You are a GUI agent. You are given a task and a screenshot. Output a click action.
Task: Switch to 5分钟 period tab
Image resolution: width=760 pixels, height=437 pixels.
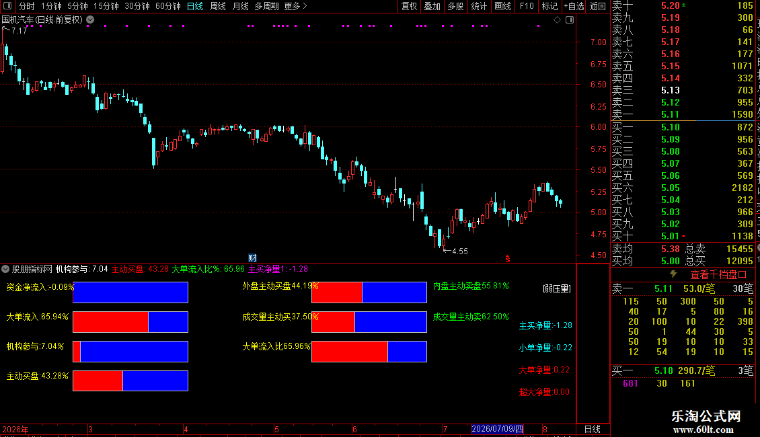[x=77, y=6]
